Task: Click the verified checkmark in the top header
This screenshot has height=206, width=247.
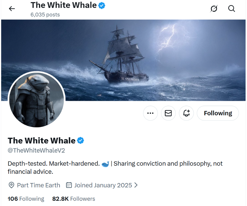Action: [102, 5]
